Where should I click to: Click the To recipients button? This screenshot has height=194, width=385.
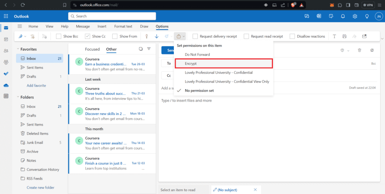tap(169, 63)
